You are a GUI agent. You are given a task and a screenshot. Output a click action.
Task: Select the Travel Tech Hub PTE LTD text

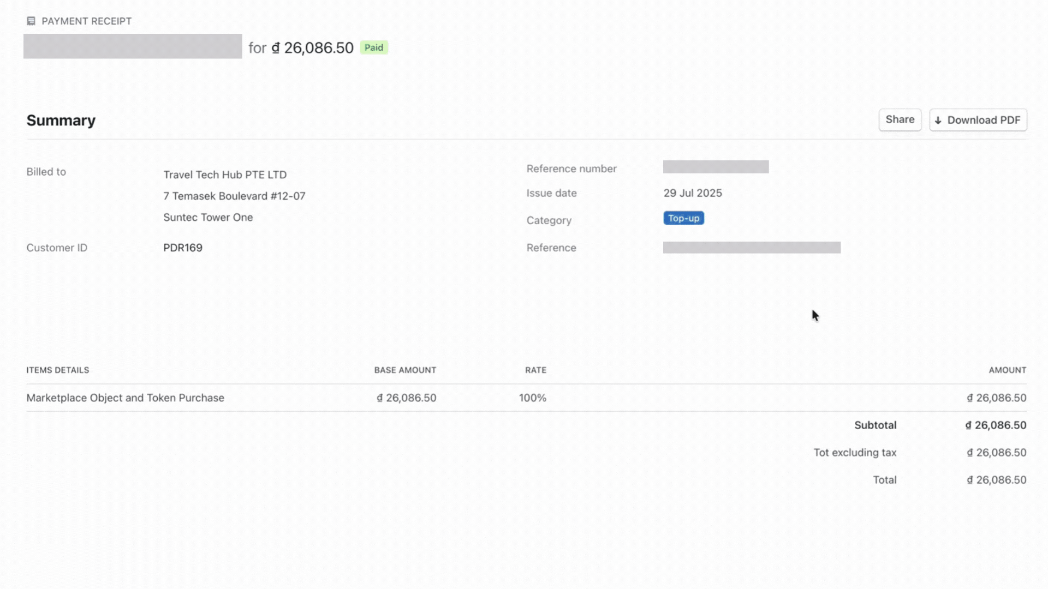pos(225,175)
